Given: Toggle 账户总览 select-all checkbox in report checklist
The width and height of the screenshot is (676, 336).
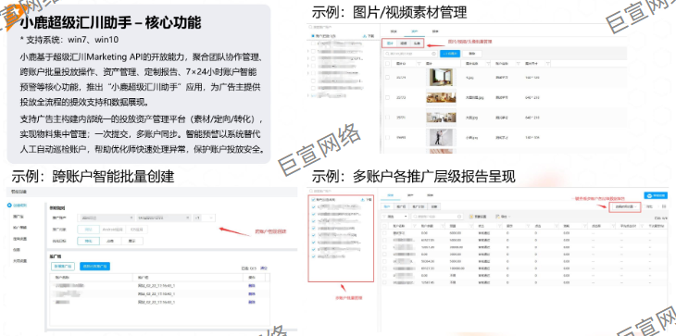Looking at the screenshot, I should tap(313, 200).
